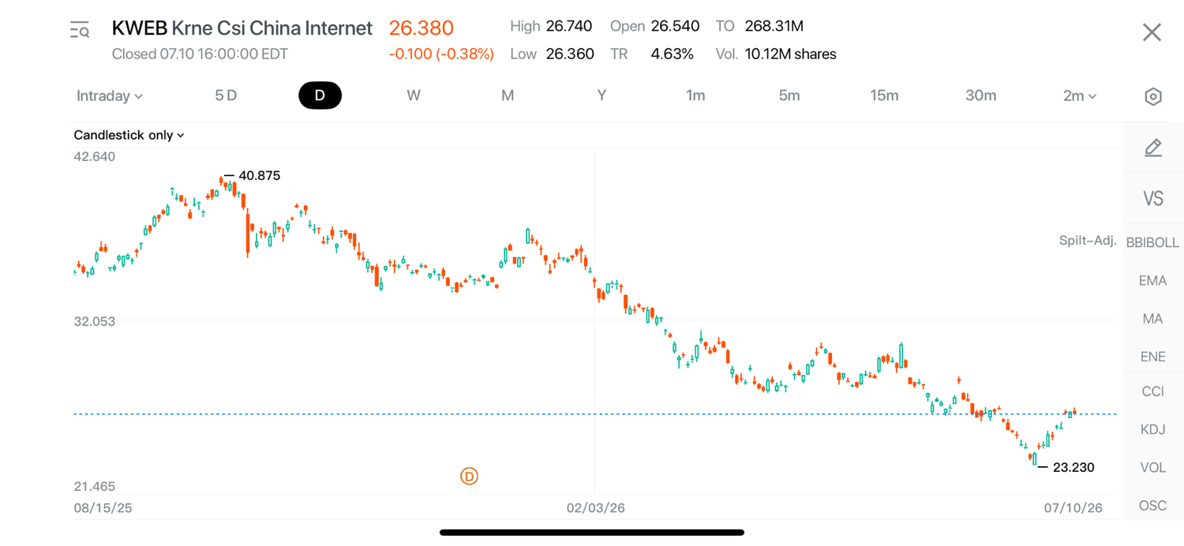The image size is (1184, 546).
Task: Open the stock search list icon
Action: [x=80, y=31]
